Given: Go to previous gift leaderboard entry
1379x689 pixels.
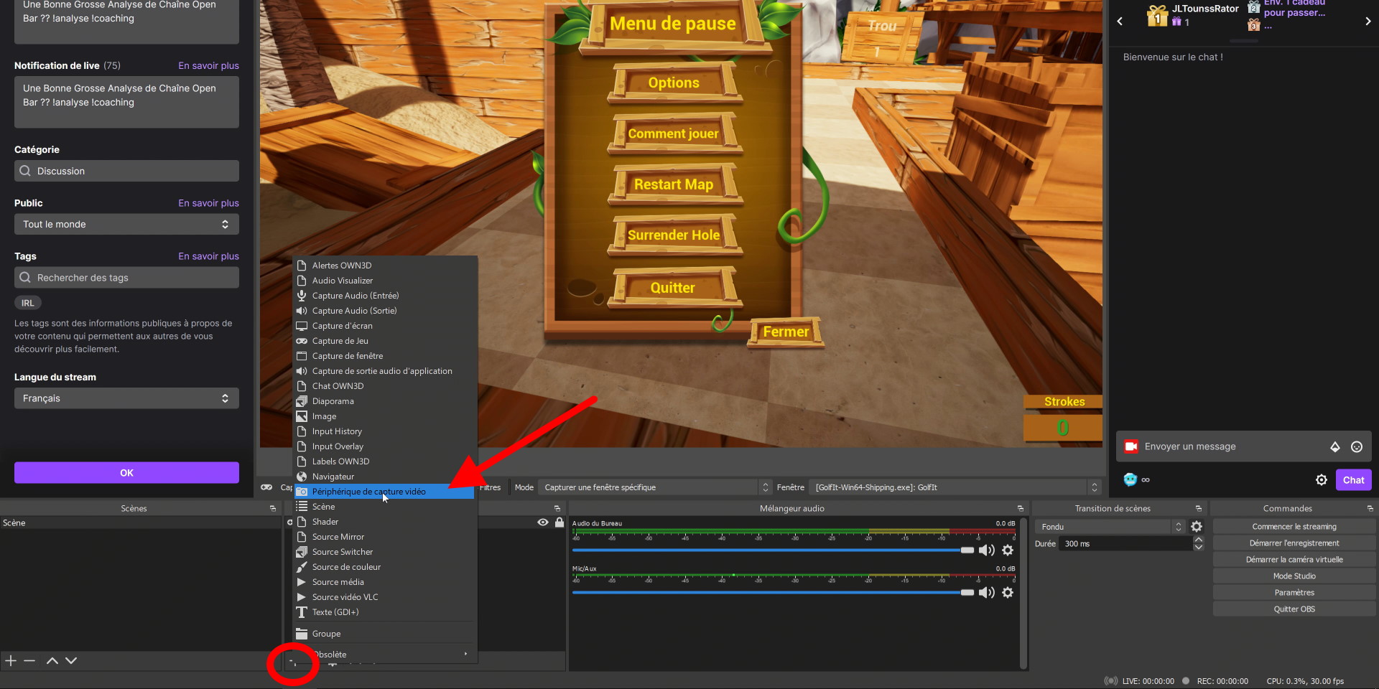Looking at the screenshot, I should click(x=1120, y=22).
